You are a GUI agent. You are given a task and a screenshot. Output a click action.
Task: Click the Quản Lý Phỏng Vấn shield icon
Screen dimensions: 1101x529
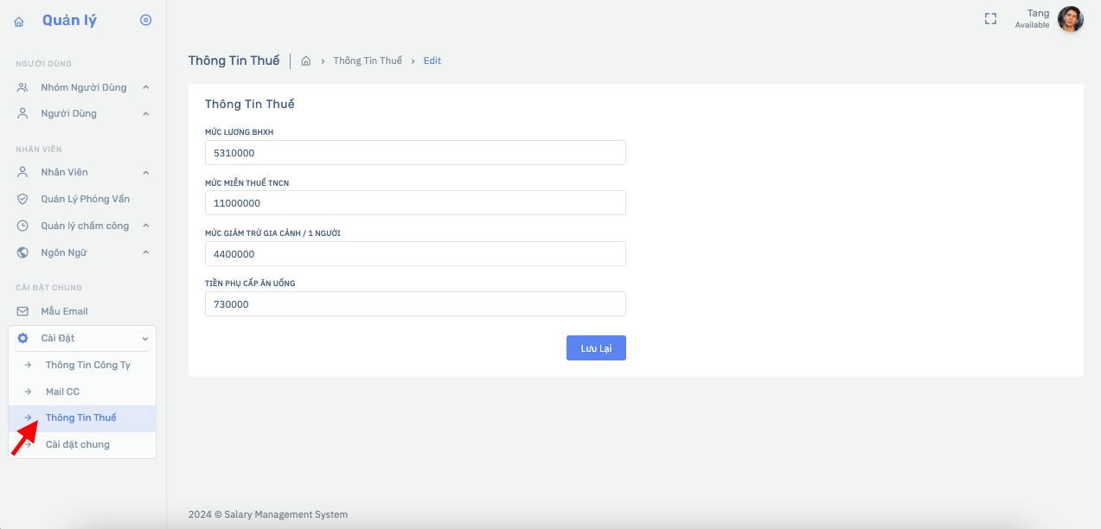pos(23,199)
